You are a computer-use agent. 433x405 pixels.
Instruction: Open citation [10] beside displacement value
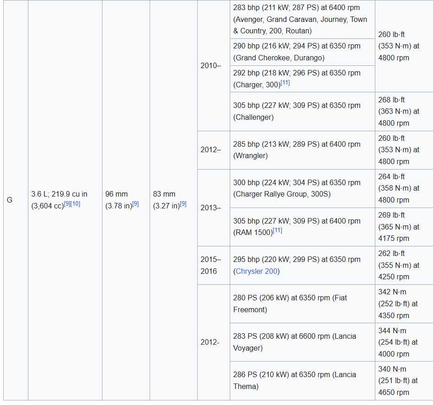pos(75,204)
